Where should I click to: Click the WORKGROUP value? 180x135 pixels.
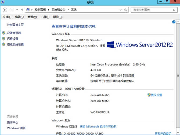pyautogui.click(x=100, y=112)
